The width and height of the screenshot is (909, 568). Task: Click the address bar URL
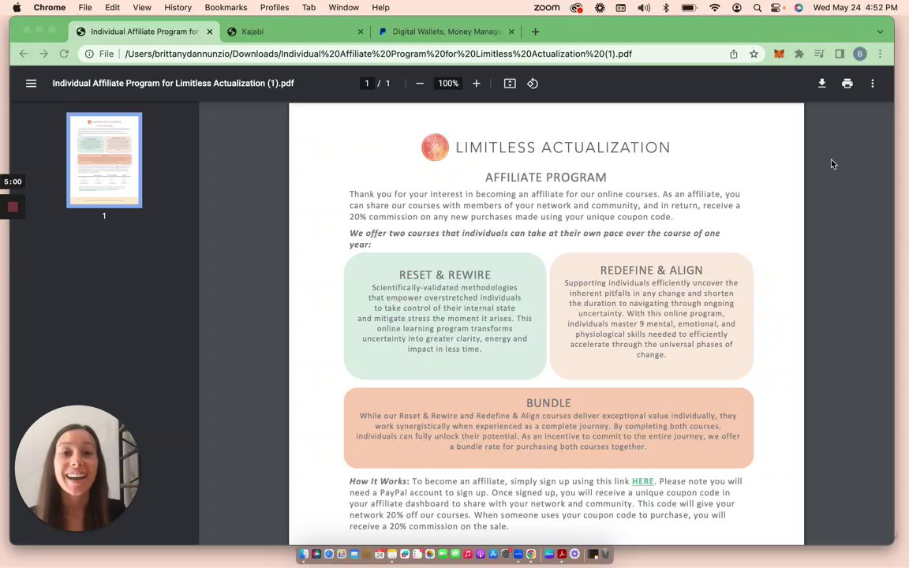[x=378, y=54]
